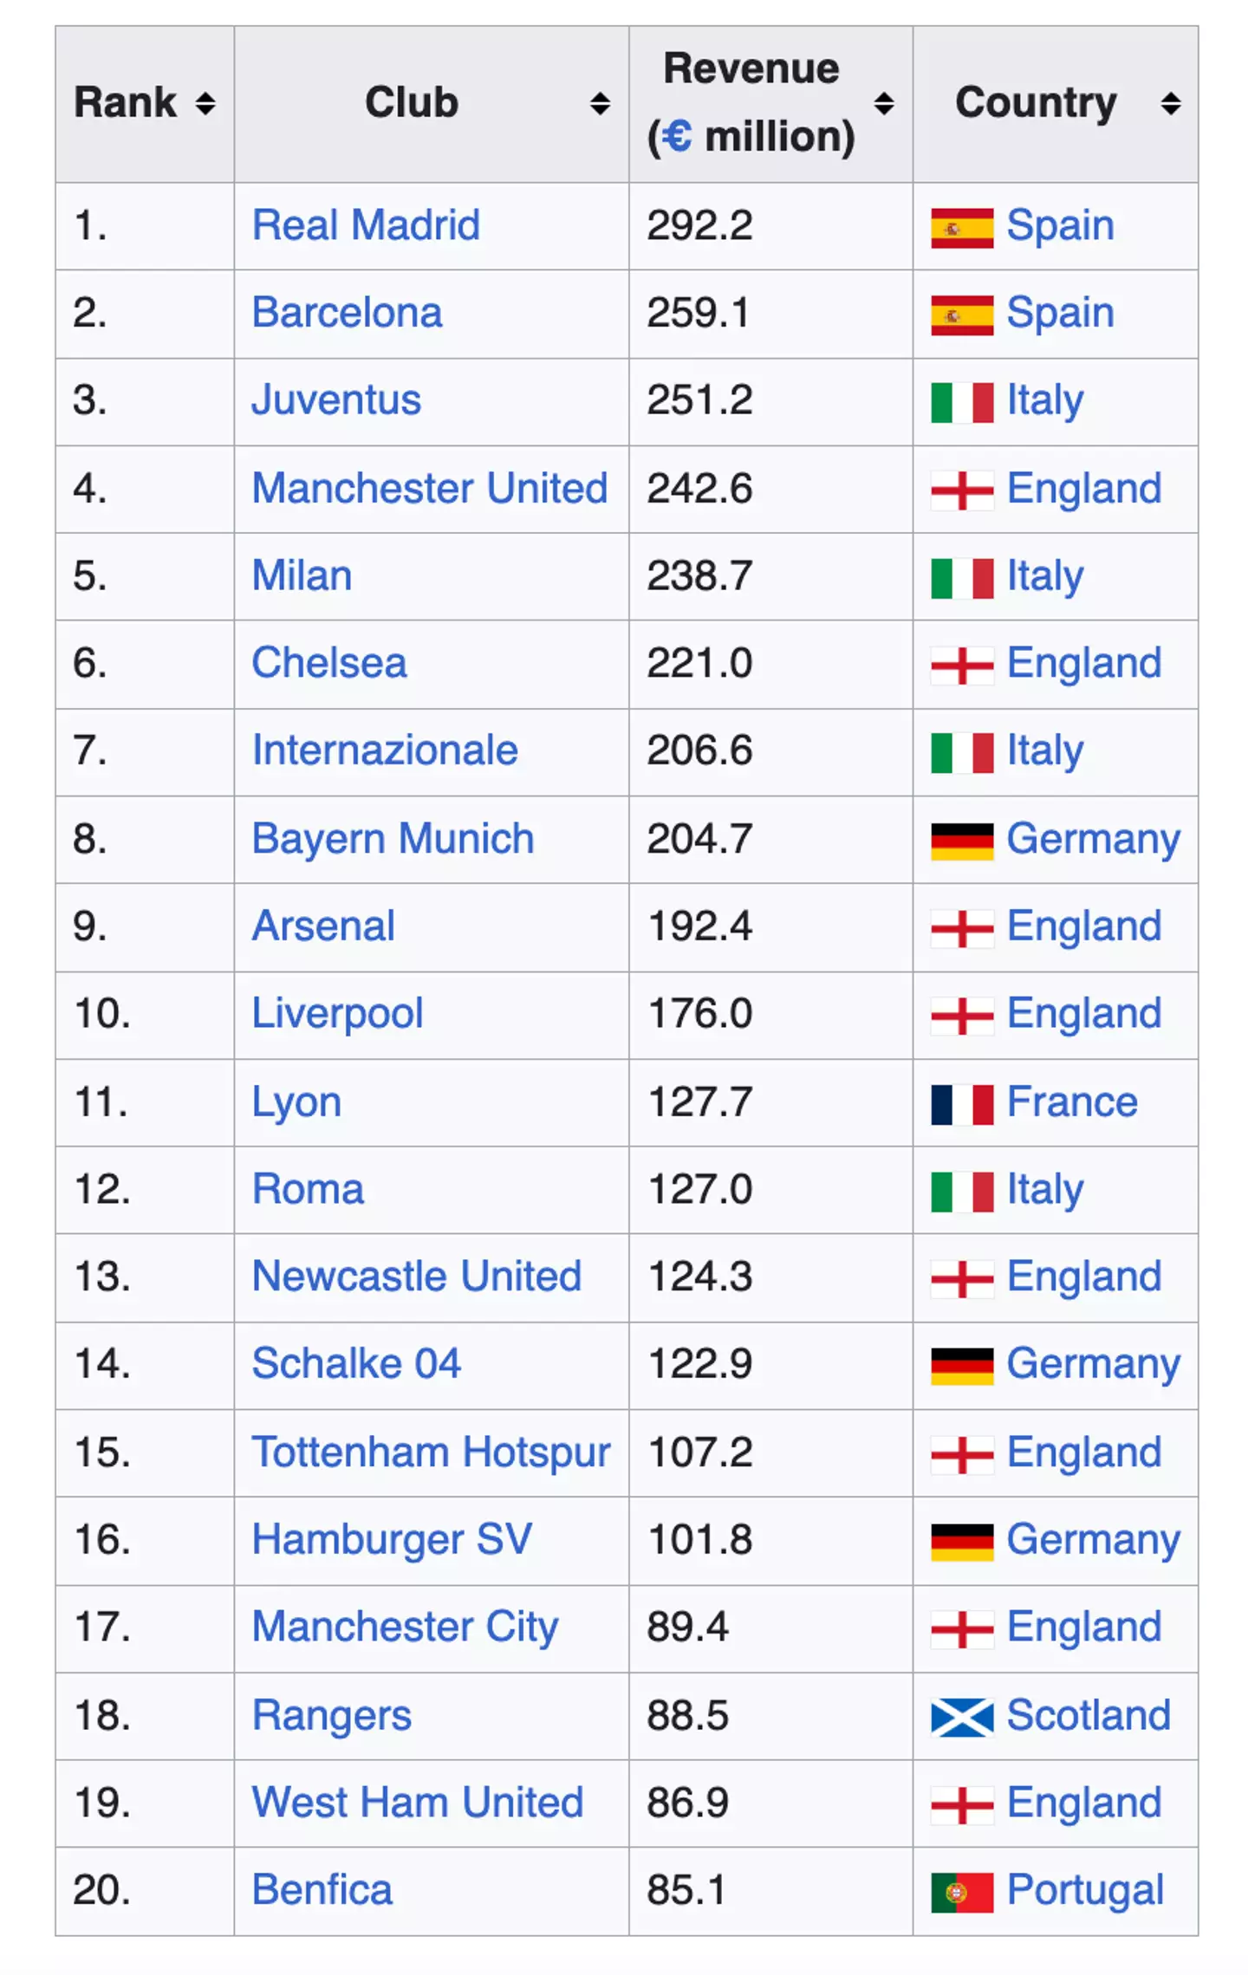The image size is (1248, 1975).
Task: Click the Italy flag beside Milan
Action: (x=962, y=576)
